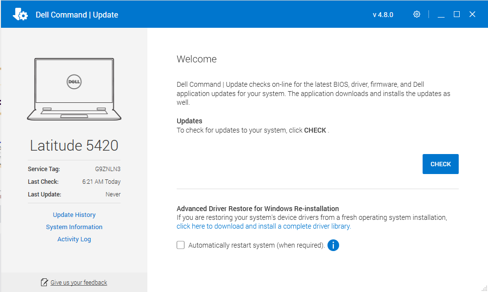Open System Information
The height and width of the screenshot is (292, 488).
[74, 227]
